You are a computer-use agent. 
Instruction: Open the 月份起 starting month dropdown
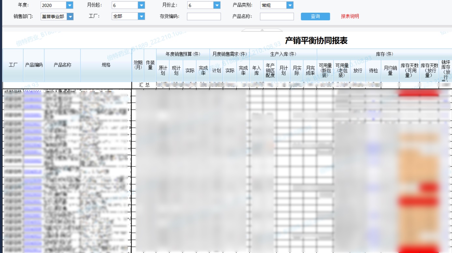coord(140,5)
